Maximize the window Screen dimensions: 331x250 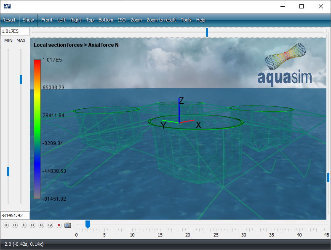click(x=302, y=6)
